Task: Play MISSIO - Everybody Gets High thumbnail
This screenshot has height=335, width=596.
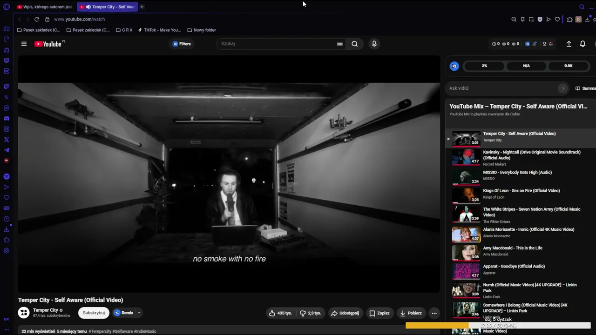Action: 466,176
